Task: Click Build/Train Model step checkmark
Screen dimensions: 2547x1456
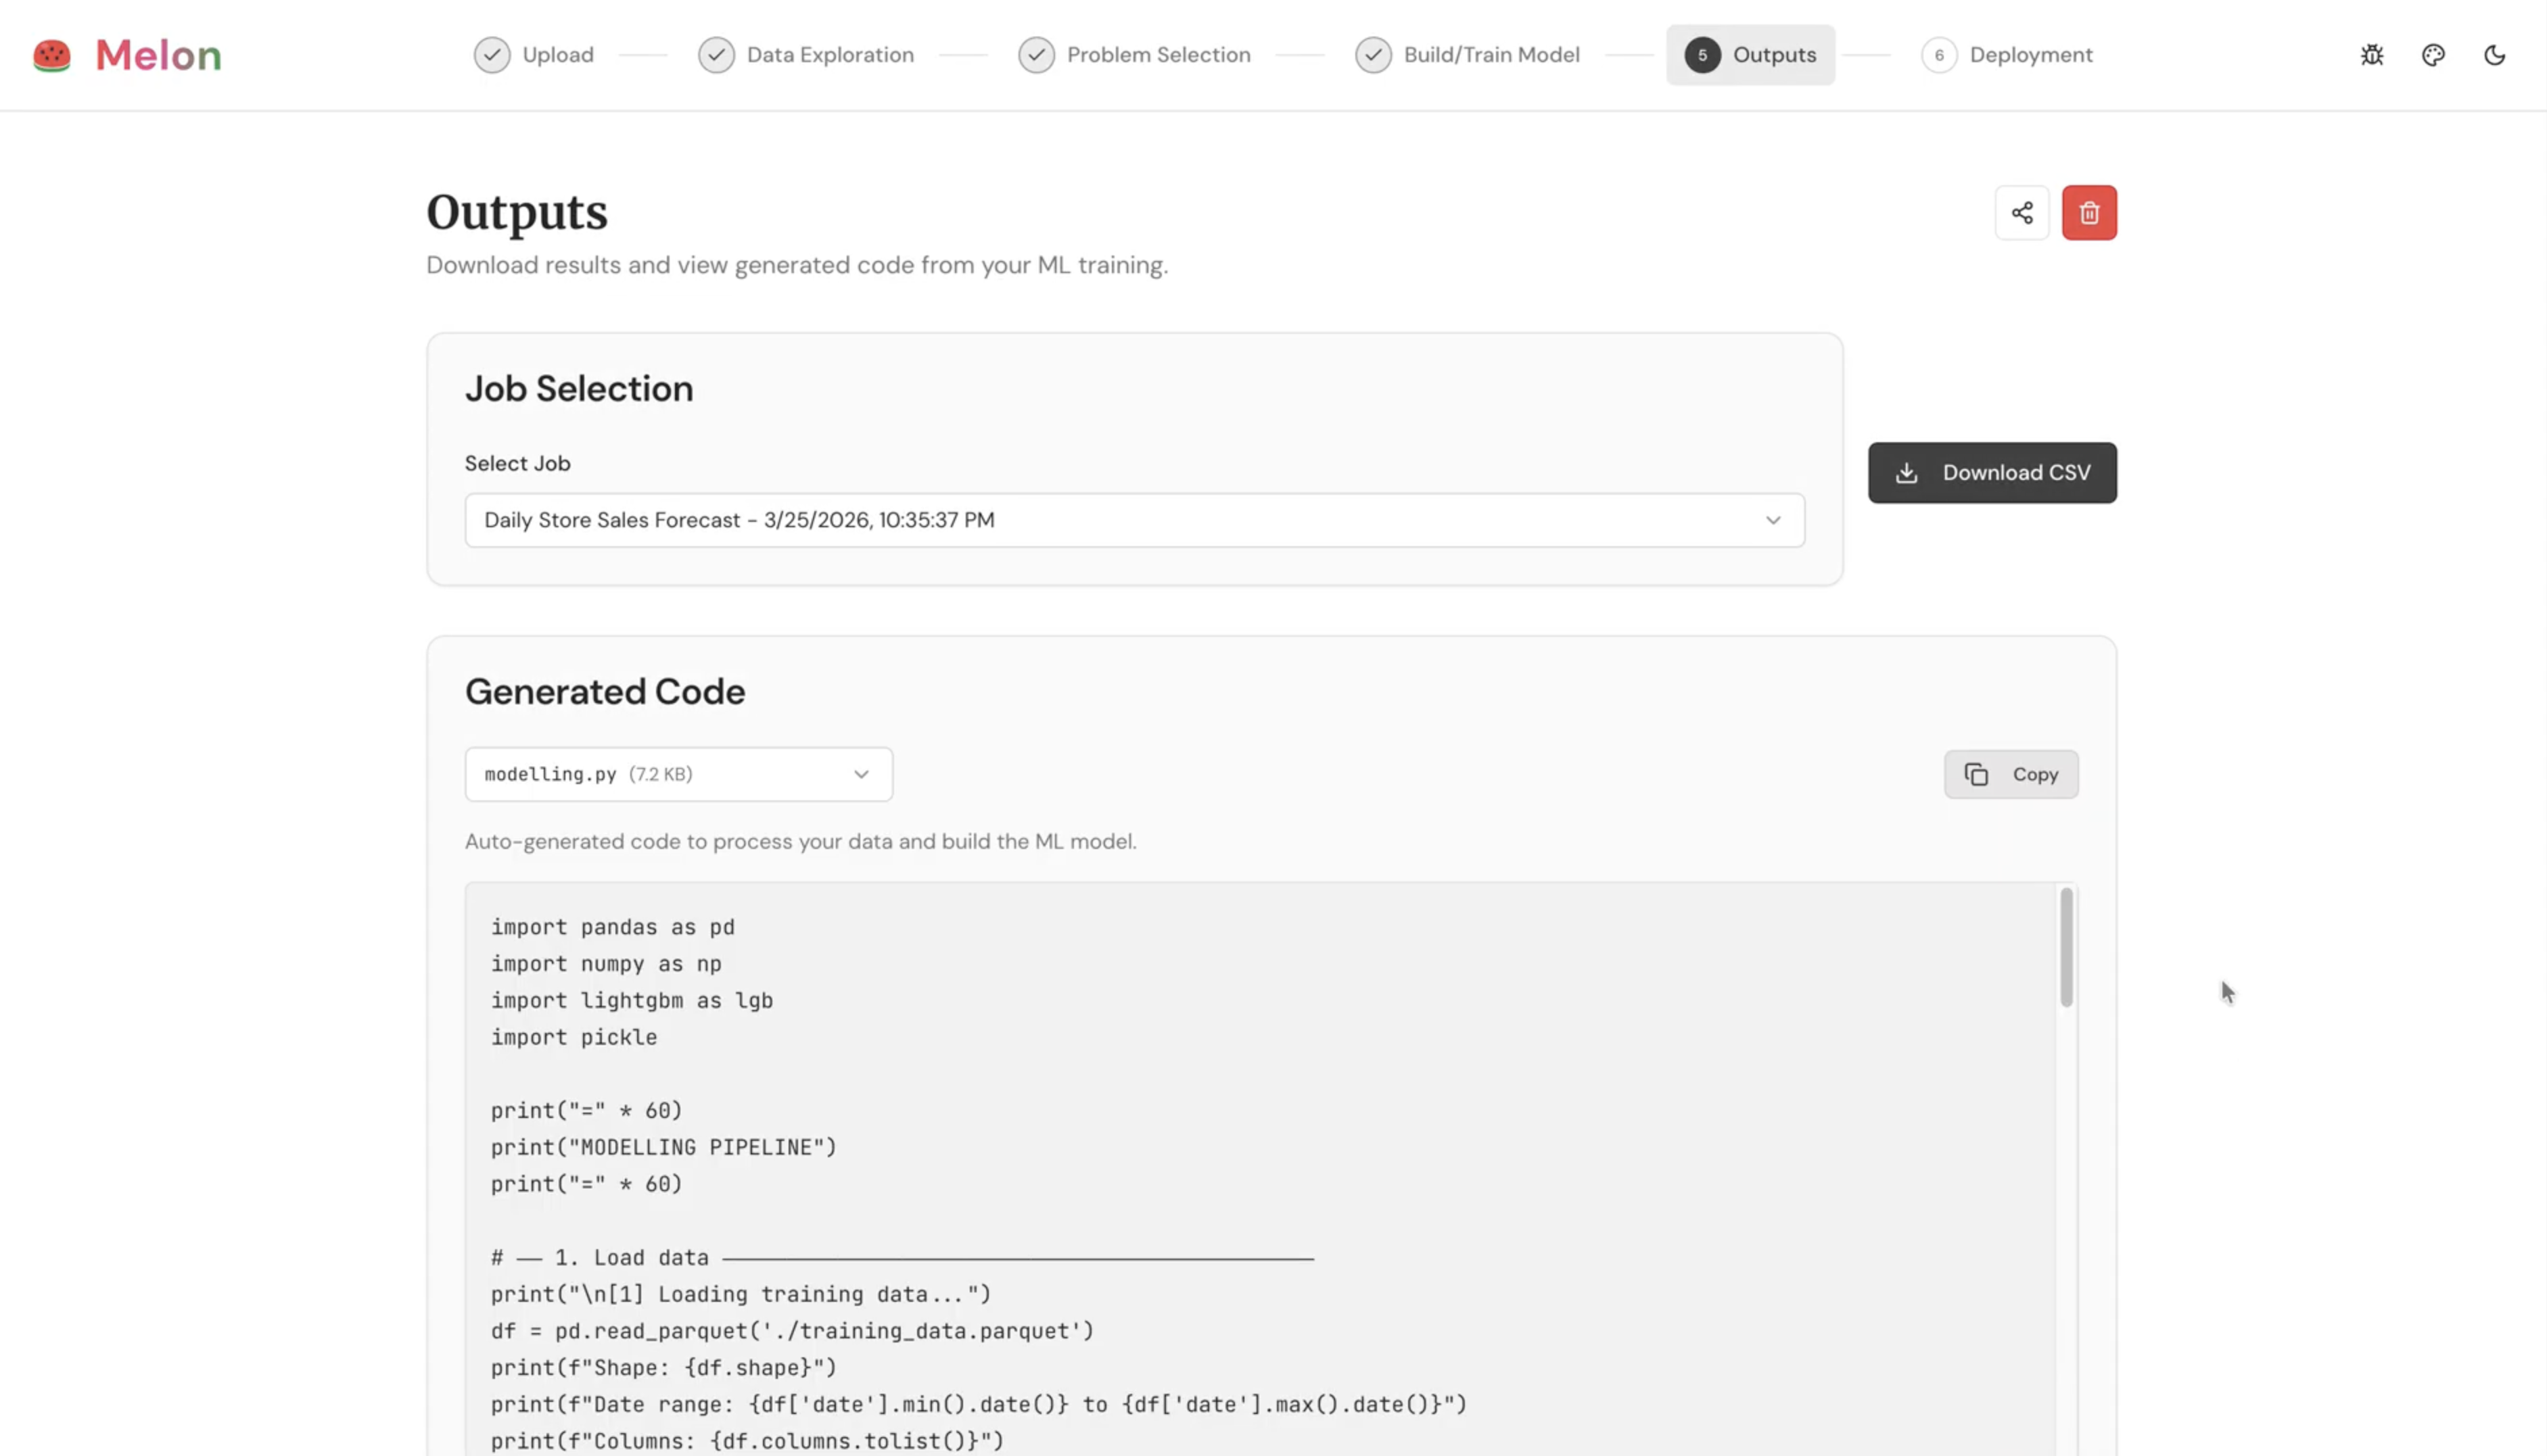Action: point(1372,55)
